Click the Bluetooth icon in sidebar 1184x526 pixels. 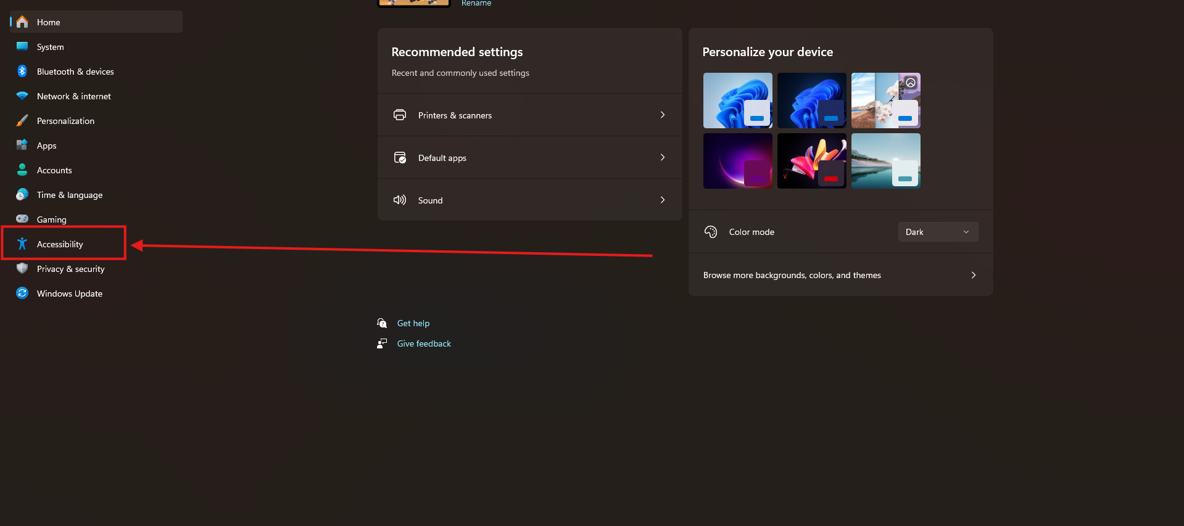click(22, 71)
